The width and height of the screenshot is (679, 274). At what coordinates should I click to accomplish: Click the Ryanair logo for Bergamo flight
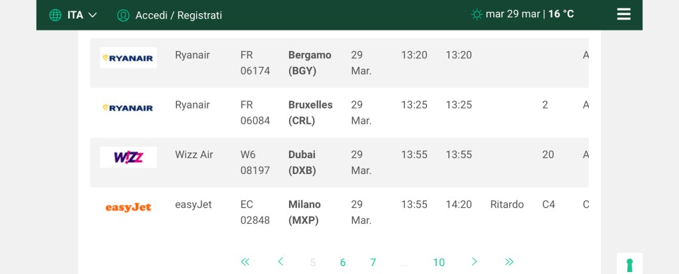[128, 58]
